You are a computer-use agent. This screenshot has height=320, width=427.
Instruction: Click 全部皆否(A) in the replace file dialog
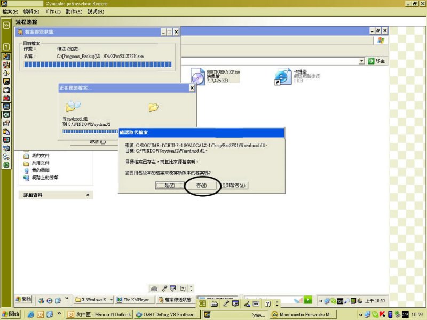233,186
